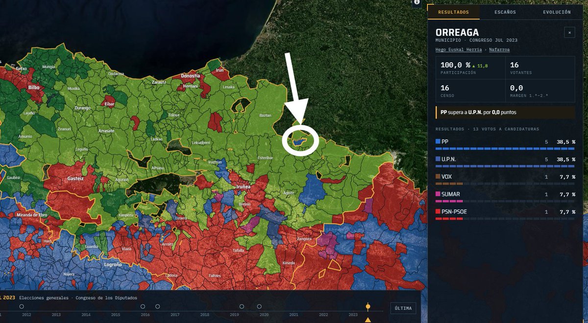Click the Eibar municipality label
Image resolution: width=588 pixels, height=323 pixels.
pos(110,104)
